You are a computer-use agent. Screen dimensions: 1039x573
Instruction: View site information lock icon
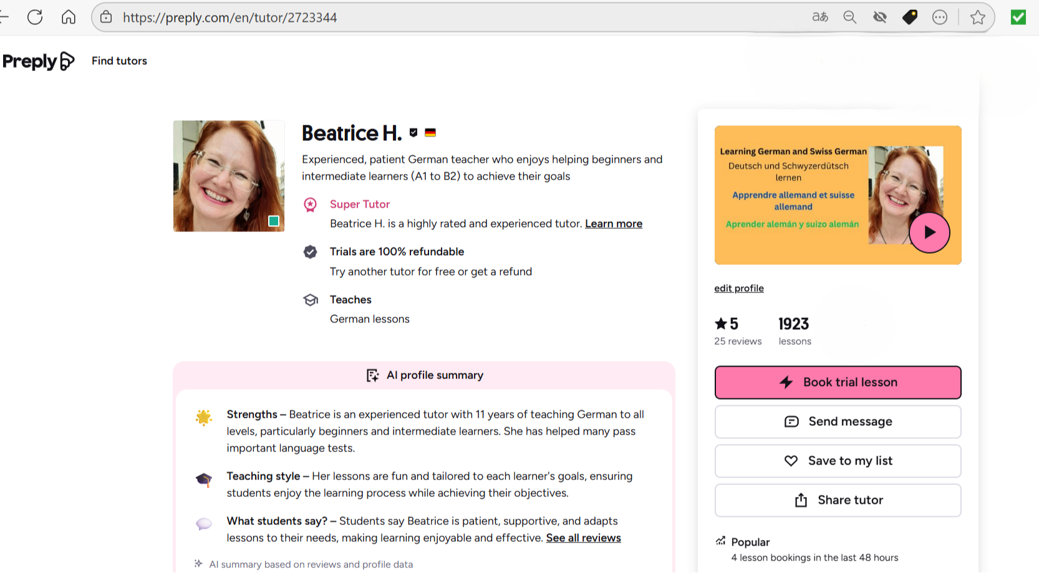[x=107, y=17]
